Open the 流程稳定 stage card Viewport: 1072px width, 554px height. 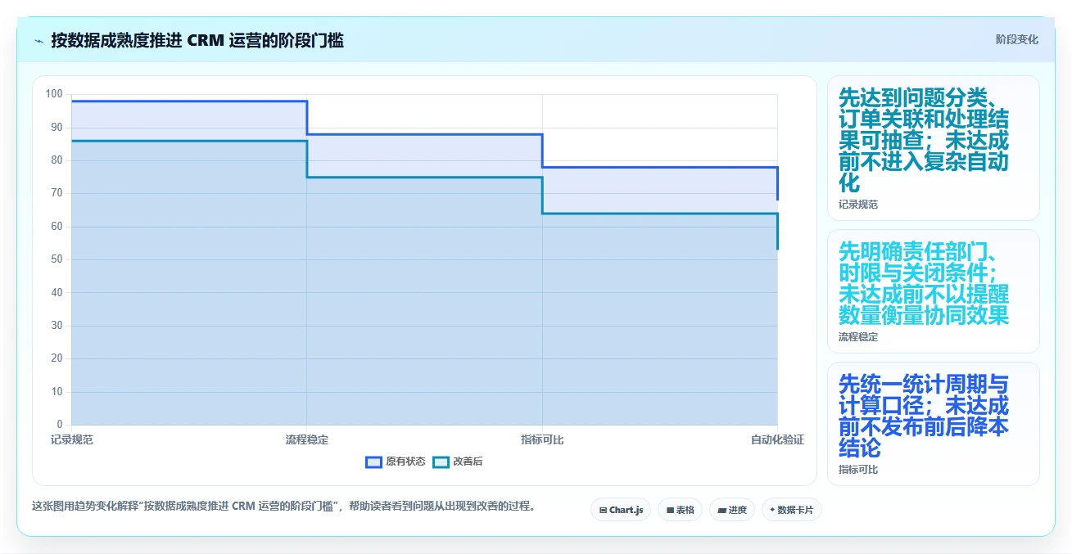coord(934,291)
